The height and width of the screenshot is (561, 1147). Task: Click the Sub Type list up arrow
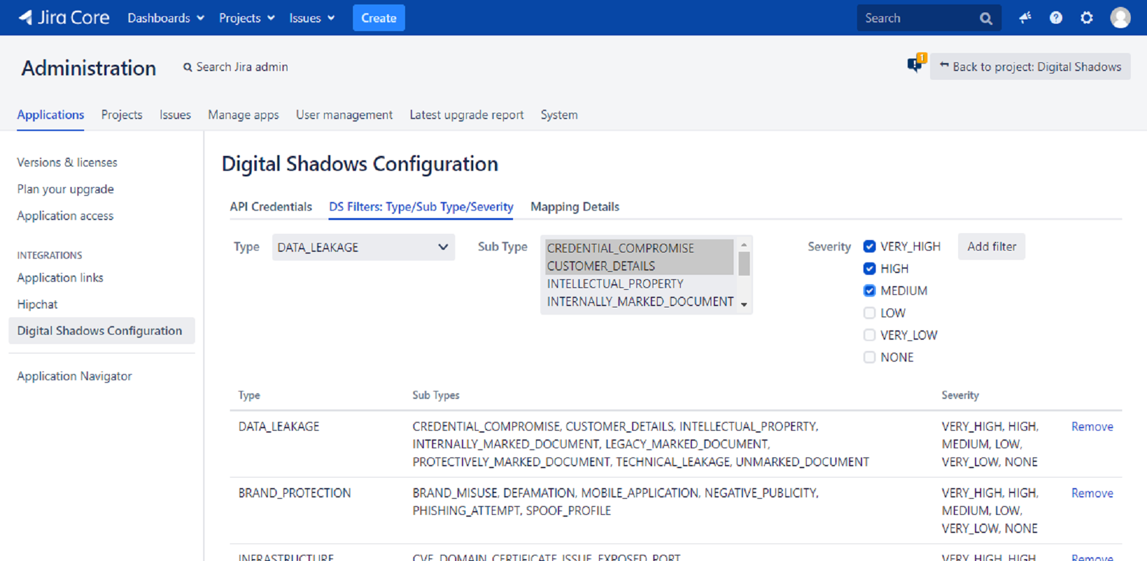click(744, 245)
